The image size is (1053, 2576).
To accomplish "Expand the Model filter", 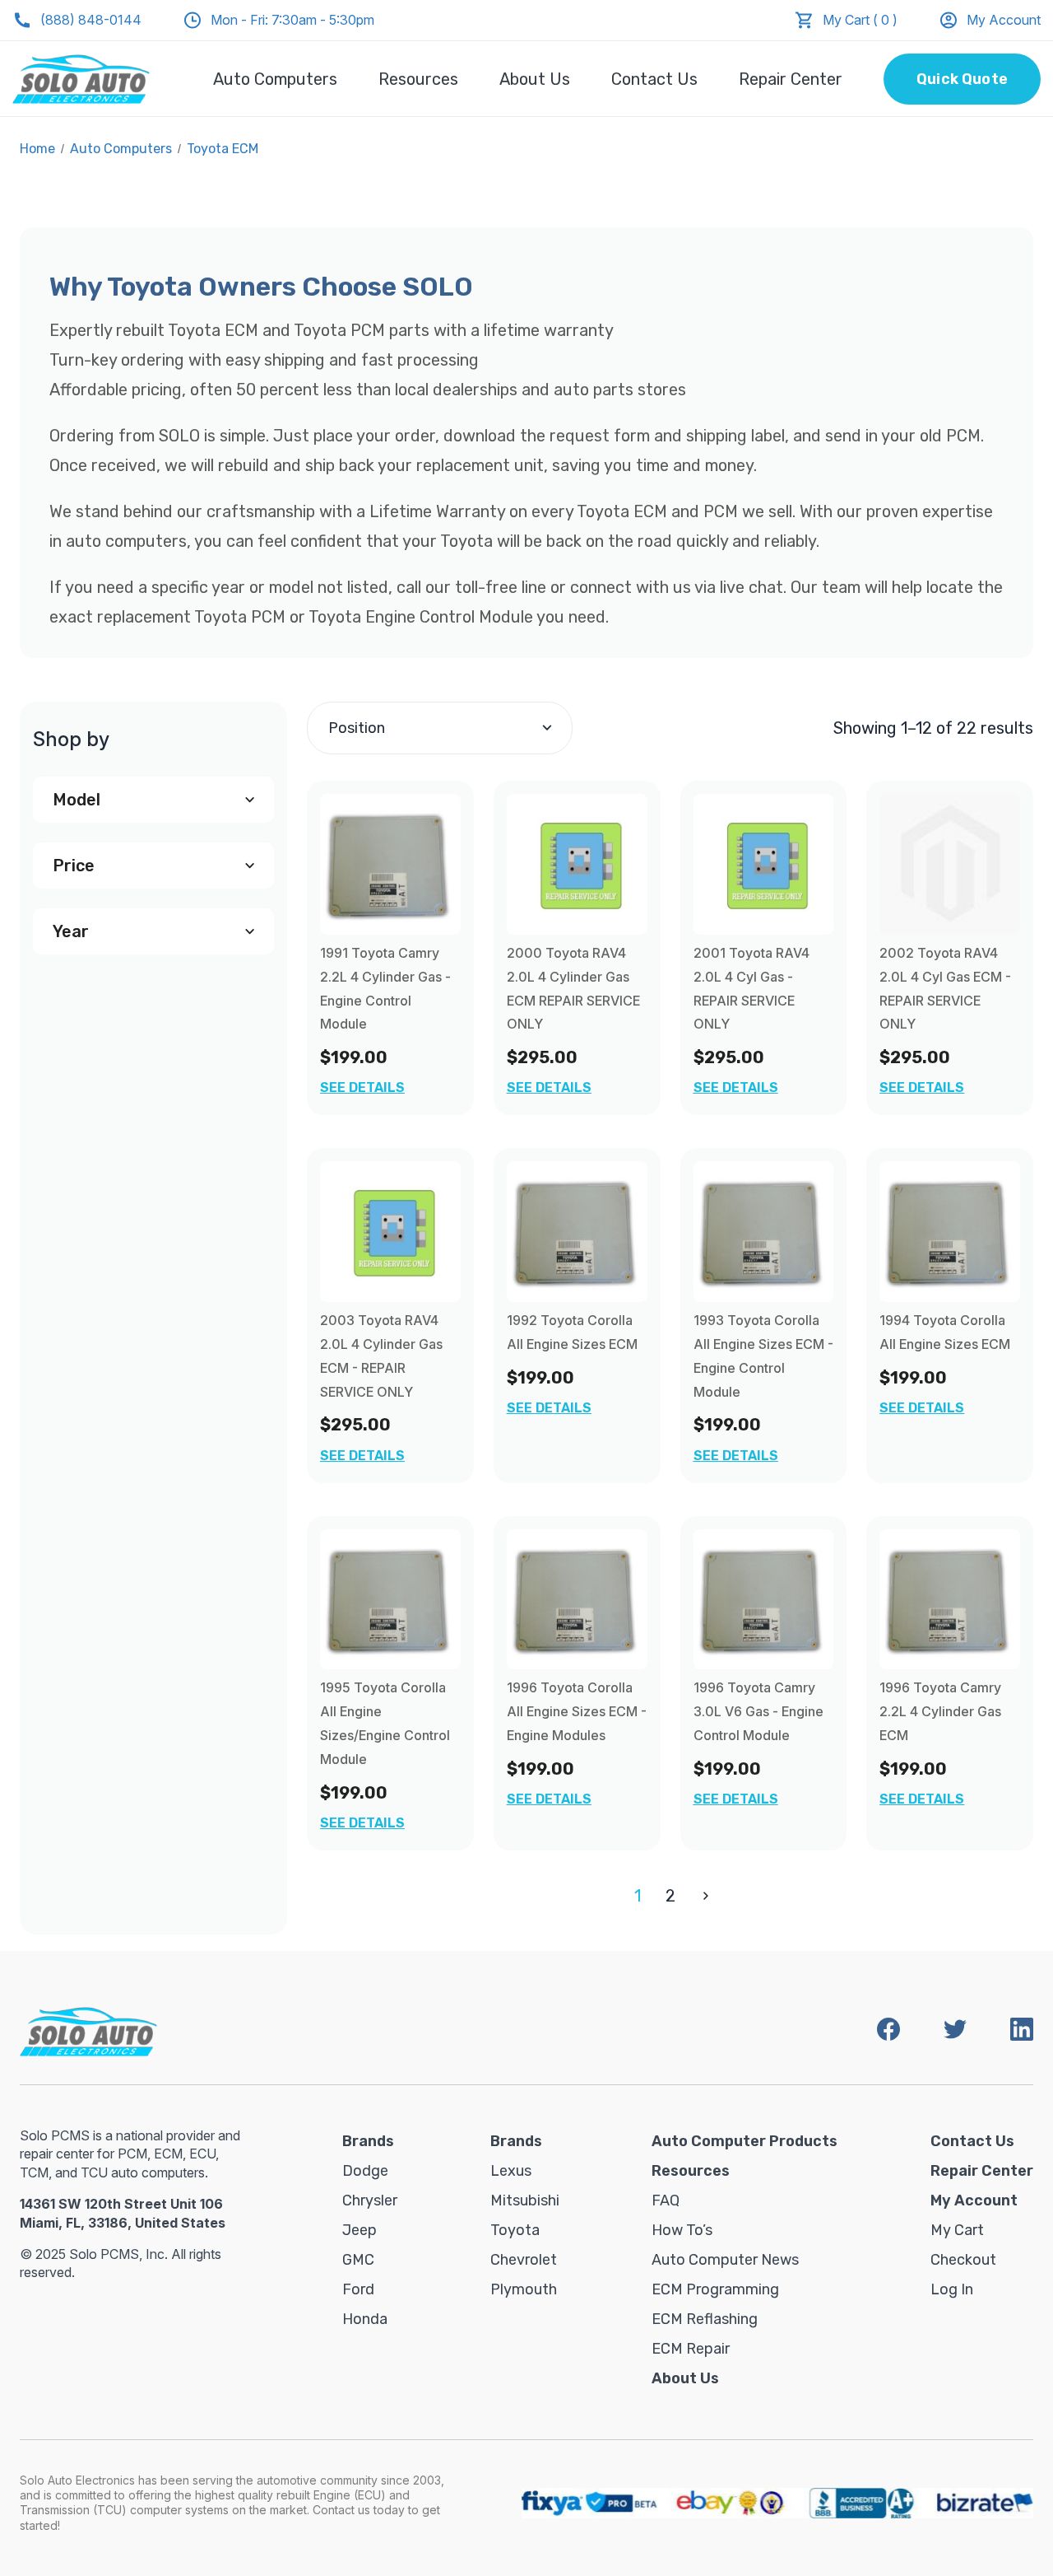I will [153, 799].
